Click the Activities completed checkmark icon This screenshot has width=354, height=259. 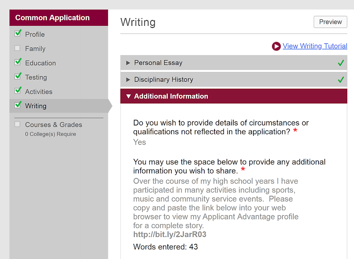pos(18,90)
